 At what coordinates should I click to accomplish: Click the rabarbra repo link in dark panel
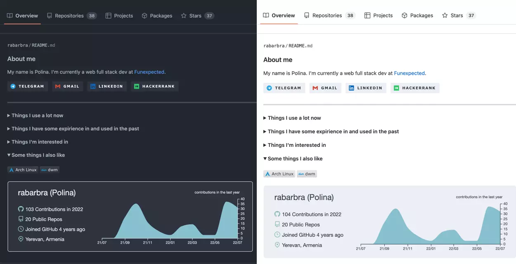pyautogui.click(x=18, y=45)
